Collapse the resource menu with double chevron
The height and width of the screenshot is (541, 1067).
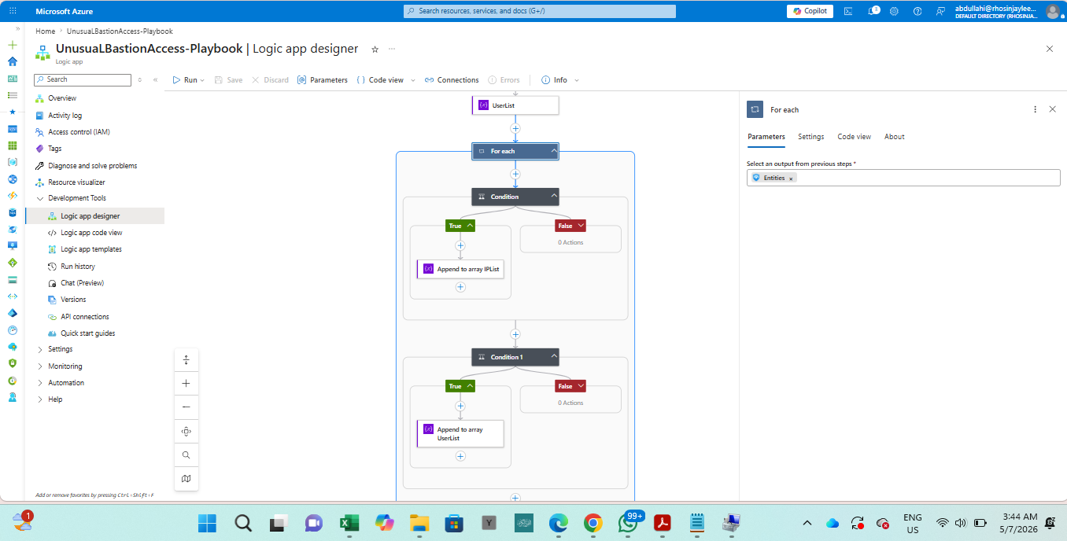(x=155, y=79)
